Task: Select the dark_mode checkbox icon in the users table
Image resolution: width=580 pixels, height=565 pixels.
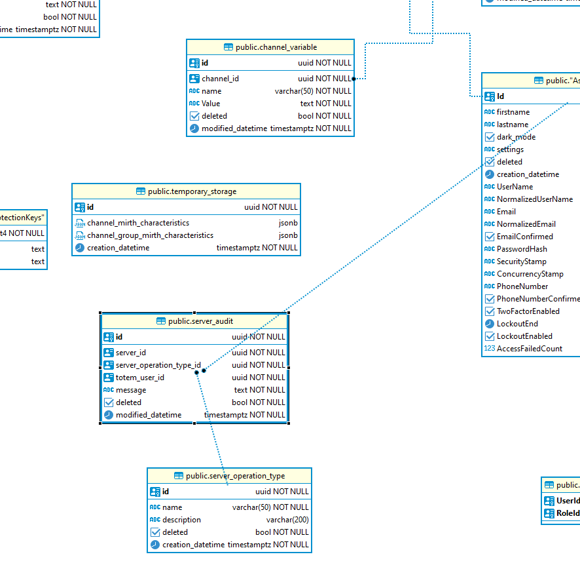Action: [x=489, y=136]
